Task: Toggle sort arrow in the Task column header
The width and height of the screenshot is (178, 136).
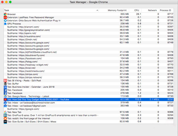Action: click(97, 10)
